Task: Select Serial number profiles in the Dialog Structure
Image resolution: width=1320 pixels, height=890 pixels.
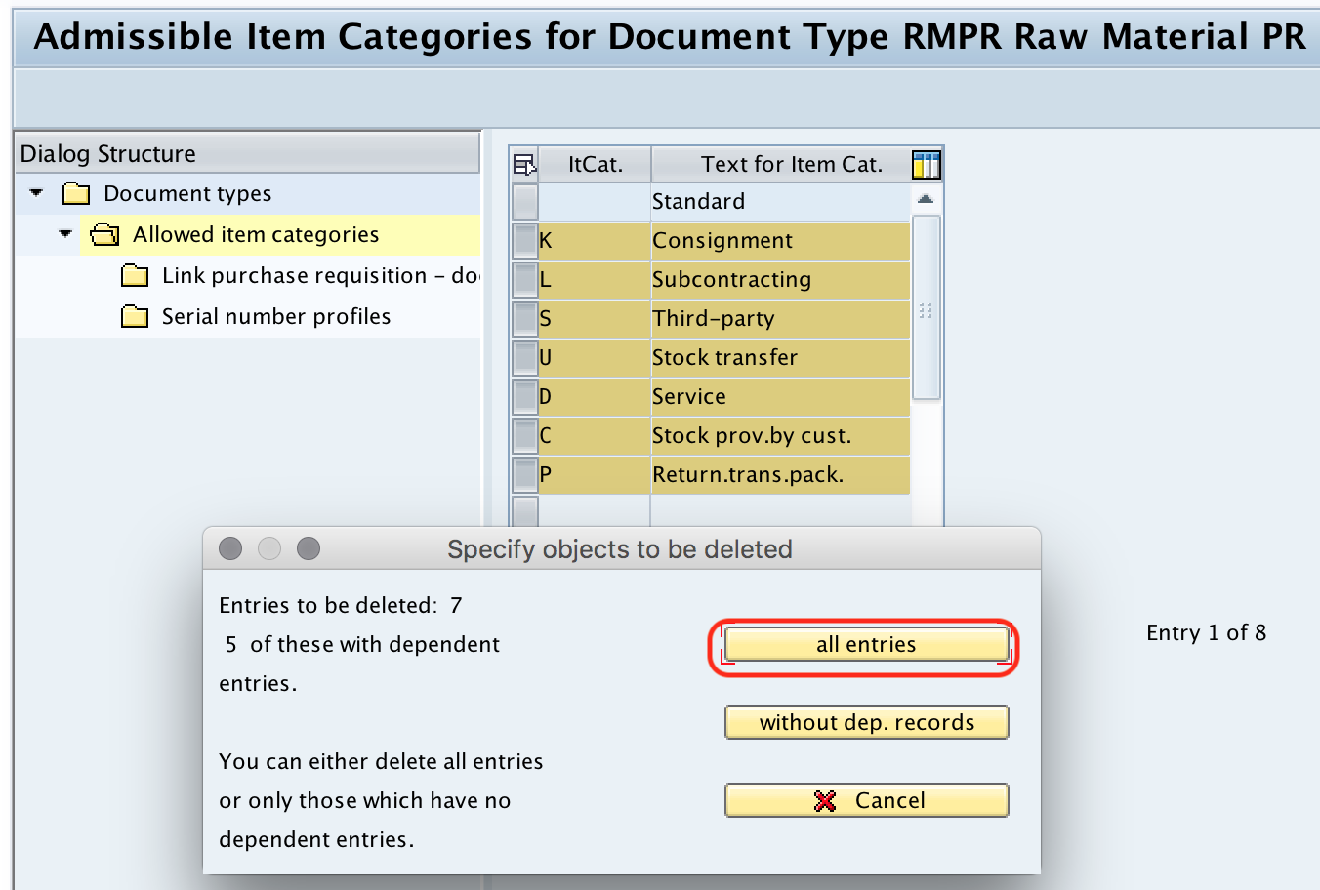Action: tap(275, 316)
